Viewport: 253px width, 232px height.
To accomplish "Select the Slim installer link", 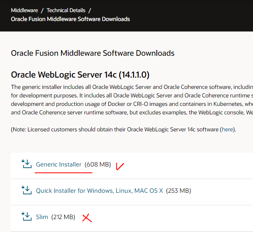I will tap(42, 217).
